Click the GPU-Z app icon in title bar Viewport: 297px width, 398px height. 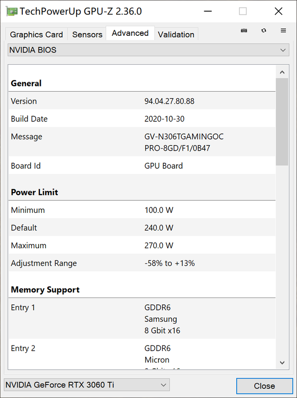pos(12,12)
